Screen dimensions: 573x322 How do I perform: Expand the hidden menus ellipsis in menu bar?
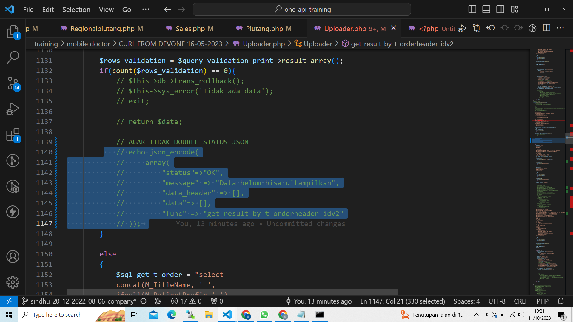[146, 9]
